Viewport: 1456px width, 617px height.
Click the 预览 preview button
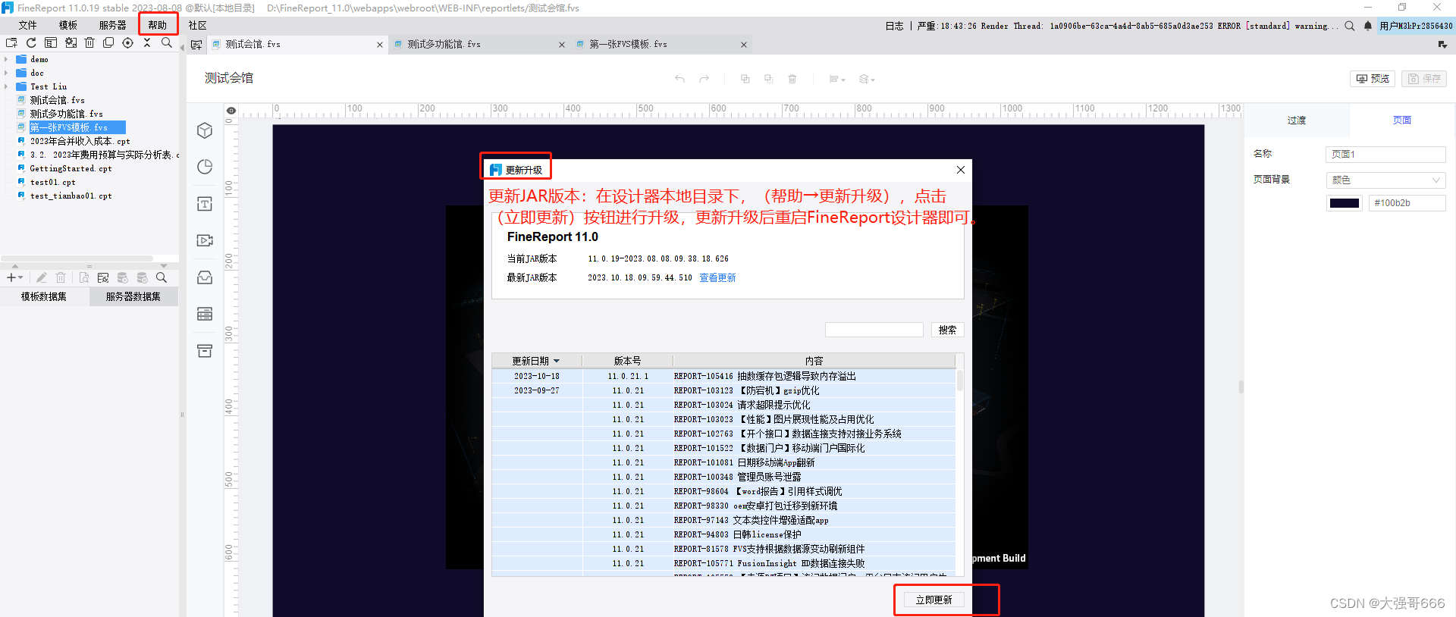coord(1373,79)
